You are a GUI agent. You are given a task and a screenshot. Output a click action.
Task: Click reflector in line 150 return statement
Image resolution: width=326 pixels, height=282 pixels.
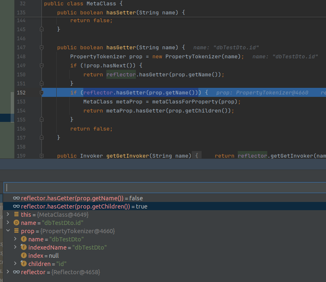pyautogui.click(x=121, y=75)
